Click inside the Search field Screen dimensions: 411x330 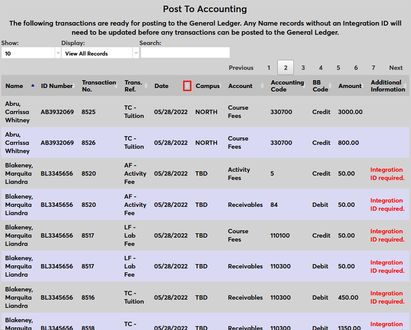[x=185, y=52]
